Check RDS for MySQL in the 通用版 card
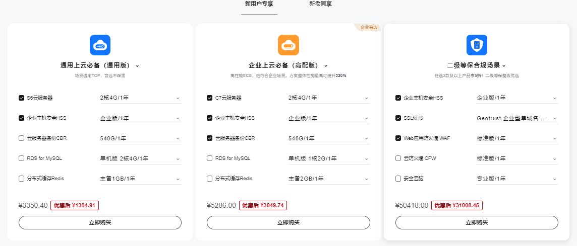The height and width of the screenshot is (246, 577). tap(21, 158)
